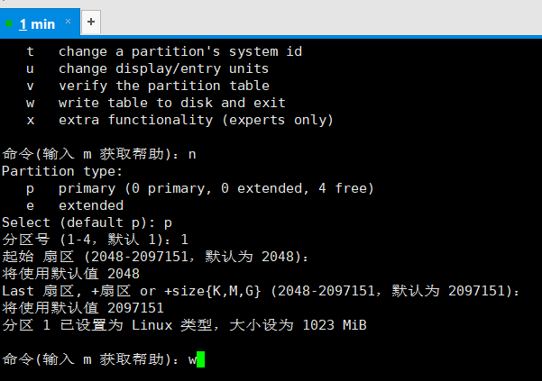
Task: Click the "change display/entry units" line
Action: click(147, 68)
